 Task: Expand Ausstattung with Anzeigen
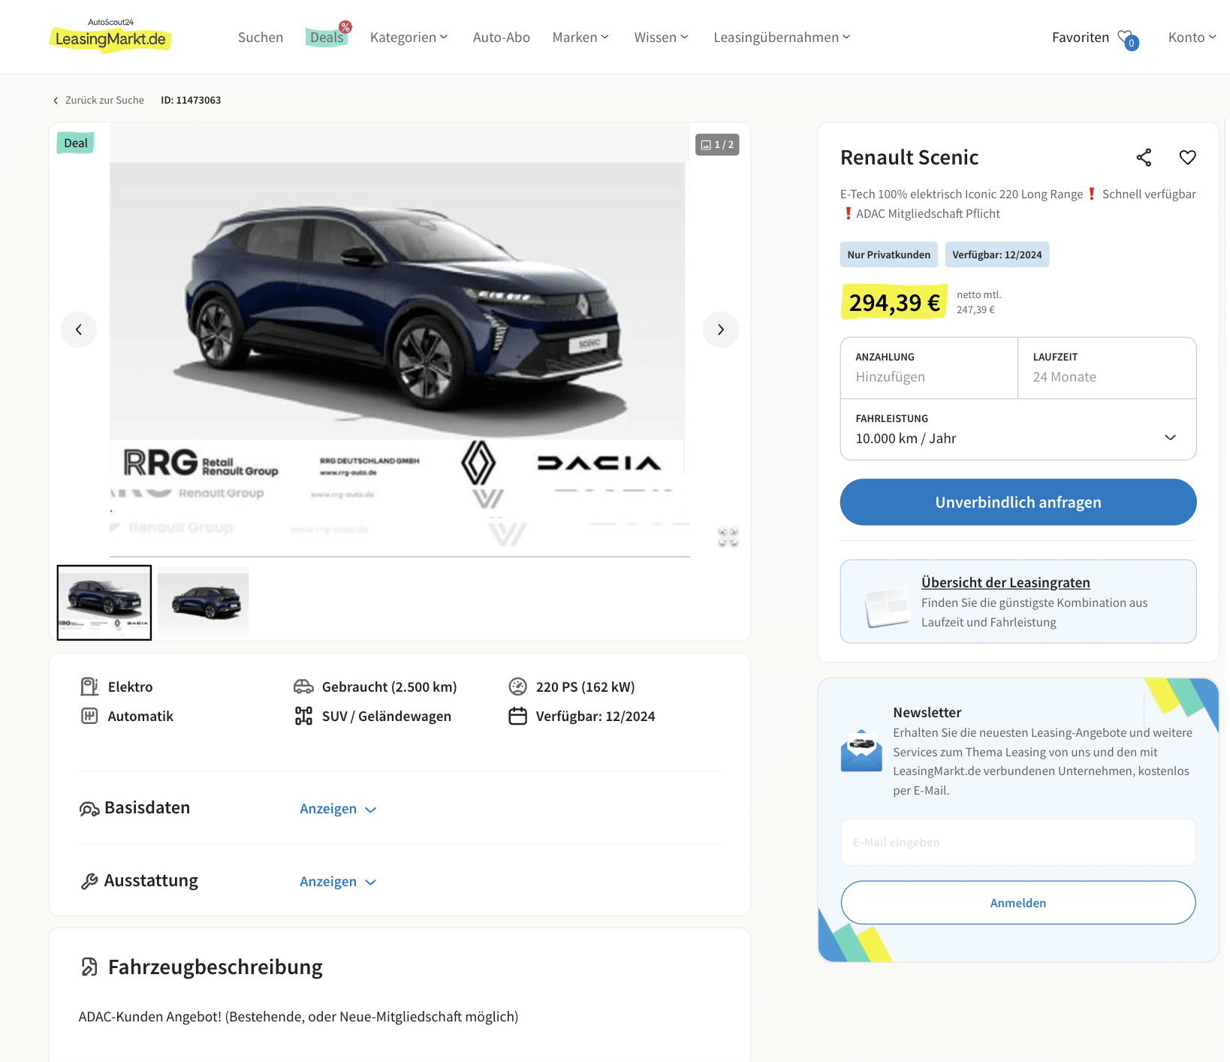tap(338, 882)
